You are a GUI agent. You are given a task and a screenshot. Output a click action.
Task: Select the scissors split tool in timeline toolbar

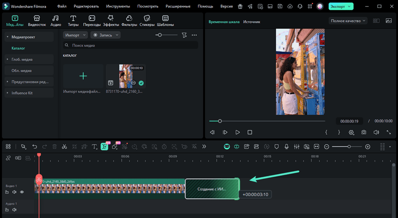[64, 147]
